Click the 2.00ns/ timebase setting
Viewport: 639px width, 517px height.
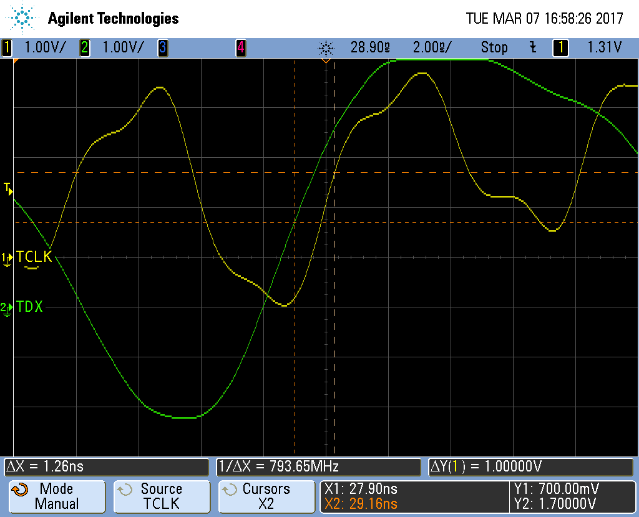coord(432,47)
